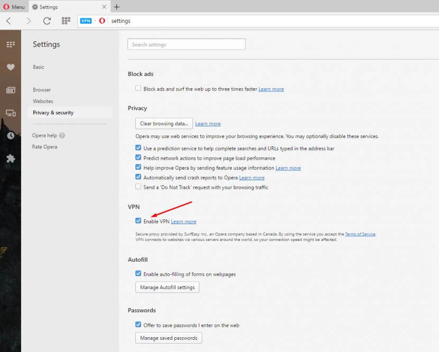Select Basic settings section
The width and height of the screenshot is (439, 352).
(x=39, y=67)
